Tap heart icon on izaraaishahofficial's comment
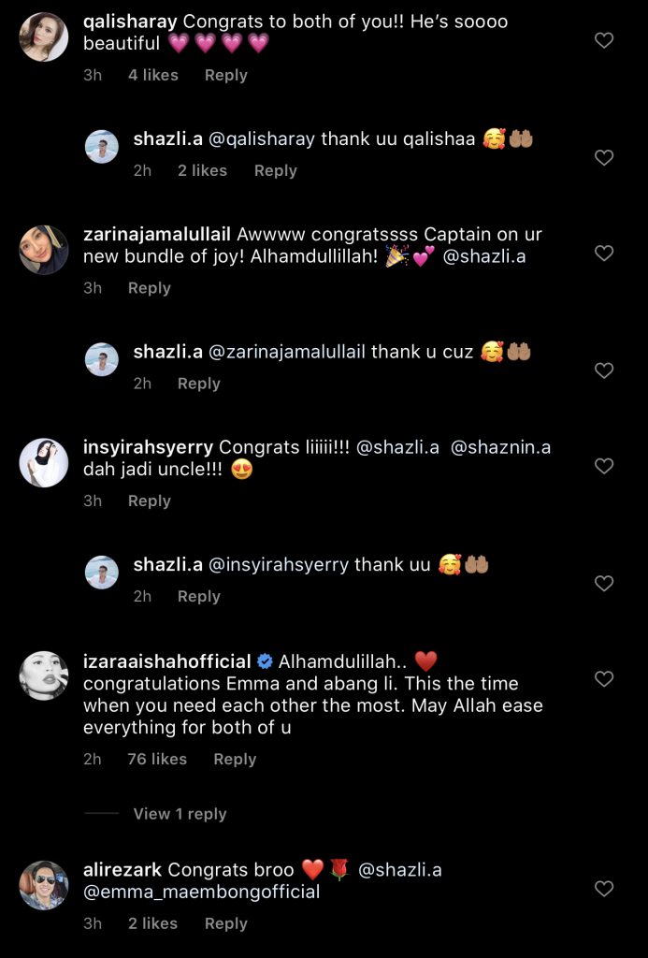This screenshot has height=958, width=648. (x=604, y=679)
